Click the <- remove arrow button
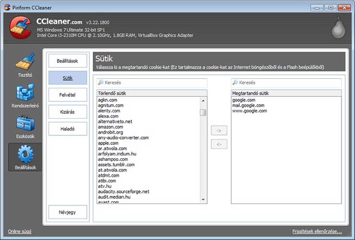This screenshot has width=355, height=240. (219, 144)
